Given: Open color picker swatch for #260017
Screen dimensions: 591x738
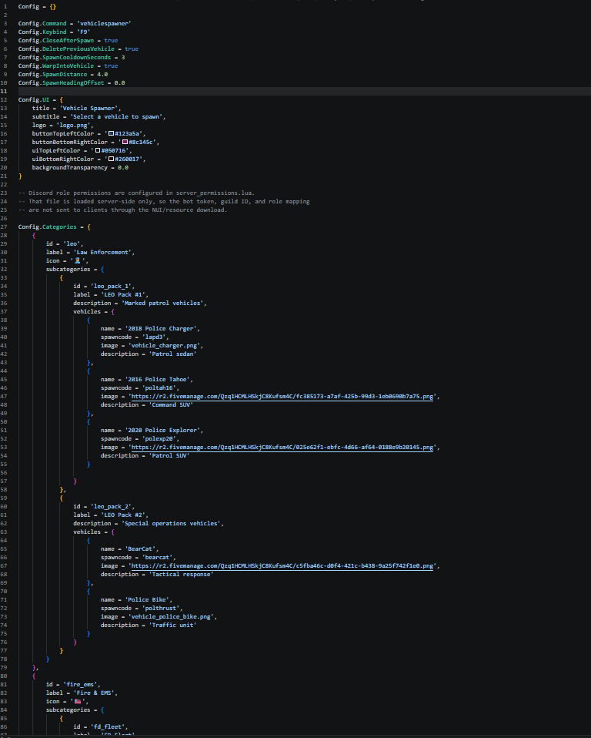Looking at the screenshot, I should (111, 159).
